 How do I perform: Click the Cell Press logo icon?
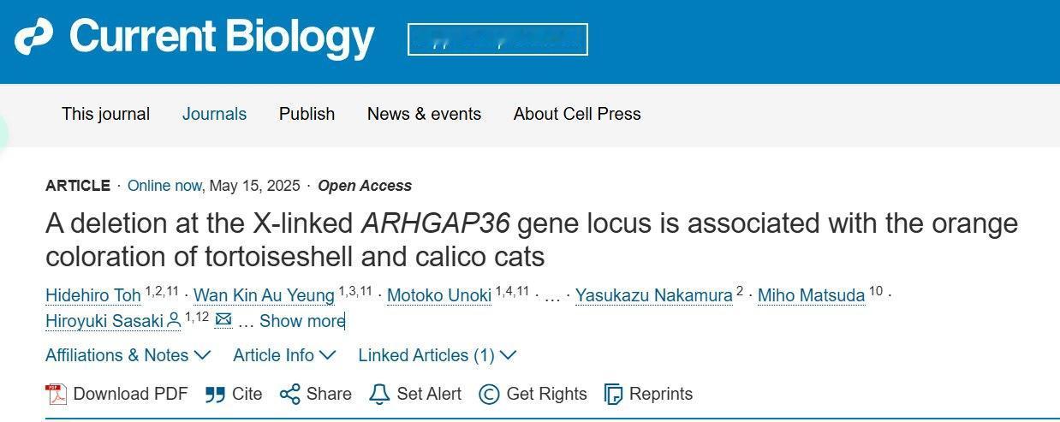pyautogui.click(x=33, y=37)
